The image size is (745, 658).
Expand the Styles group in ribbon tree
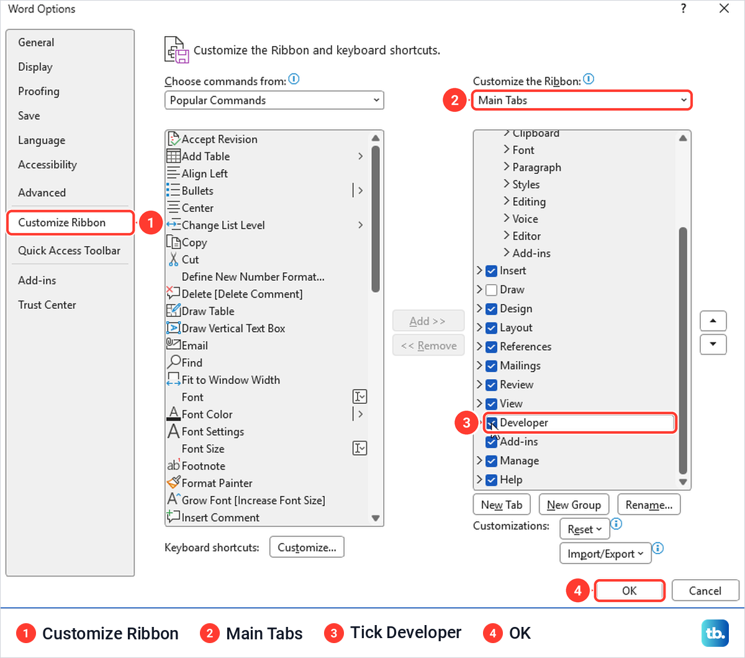click(507, 184)
